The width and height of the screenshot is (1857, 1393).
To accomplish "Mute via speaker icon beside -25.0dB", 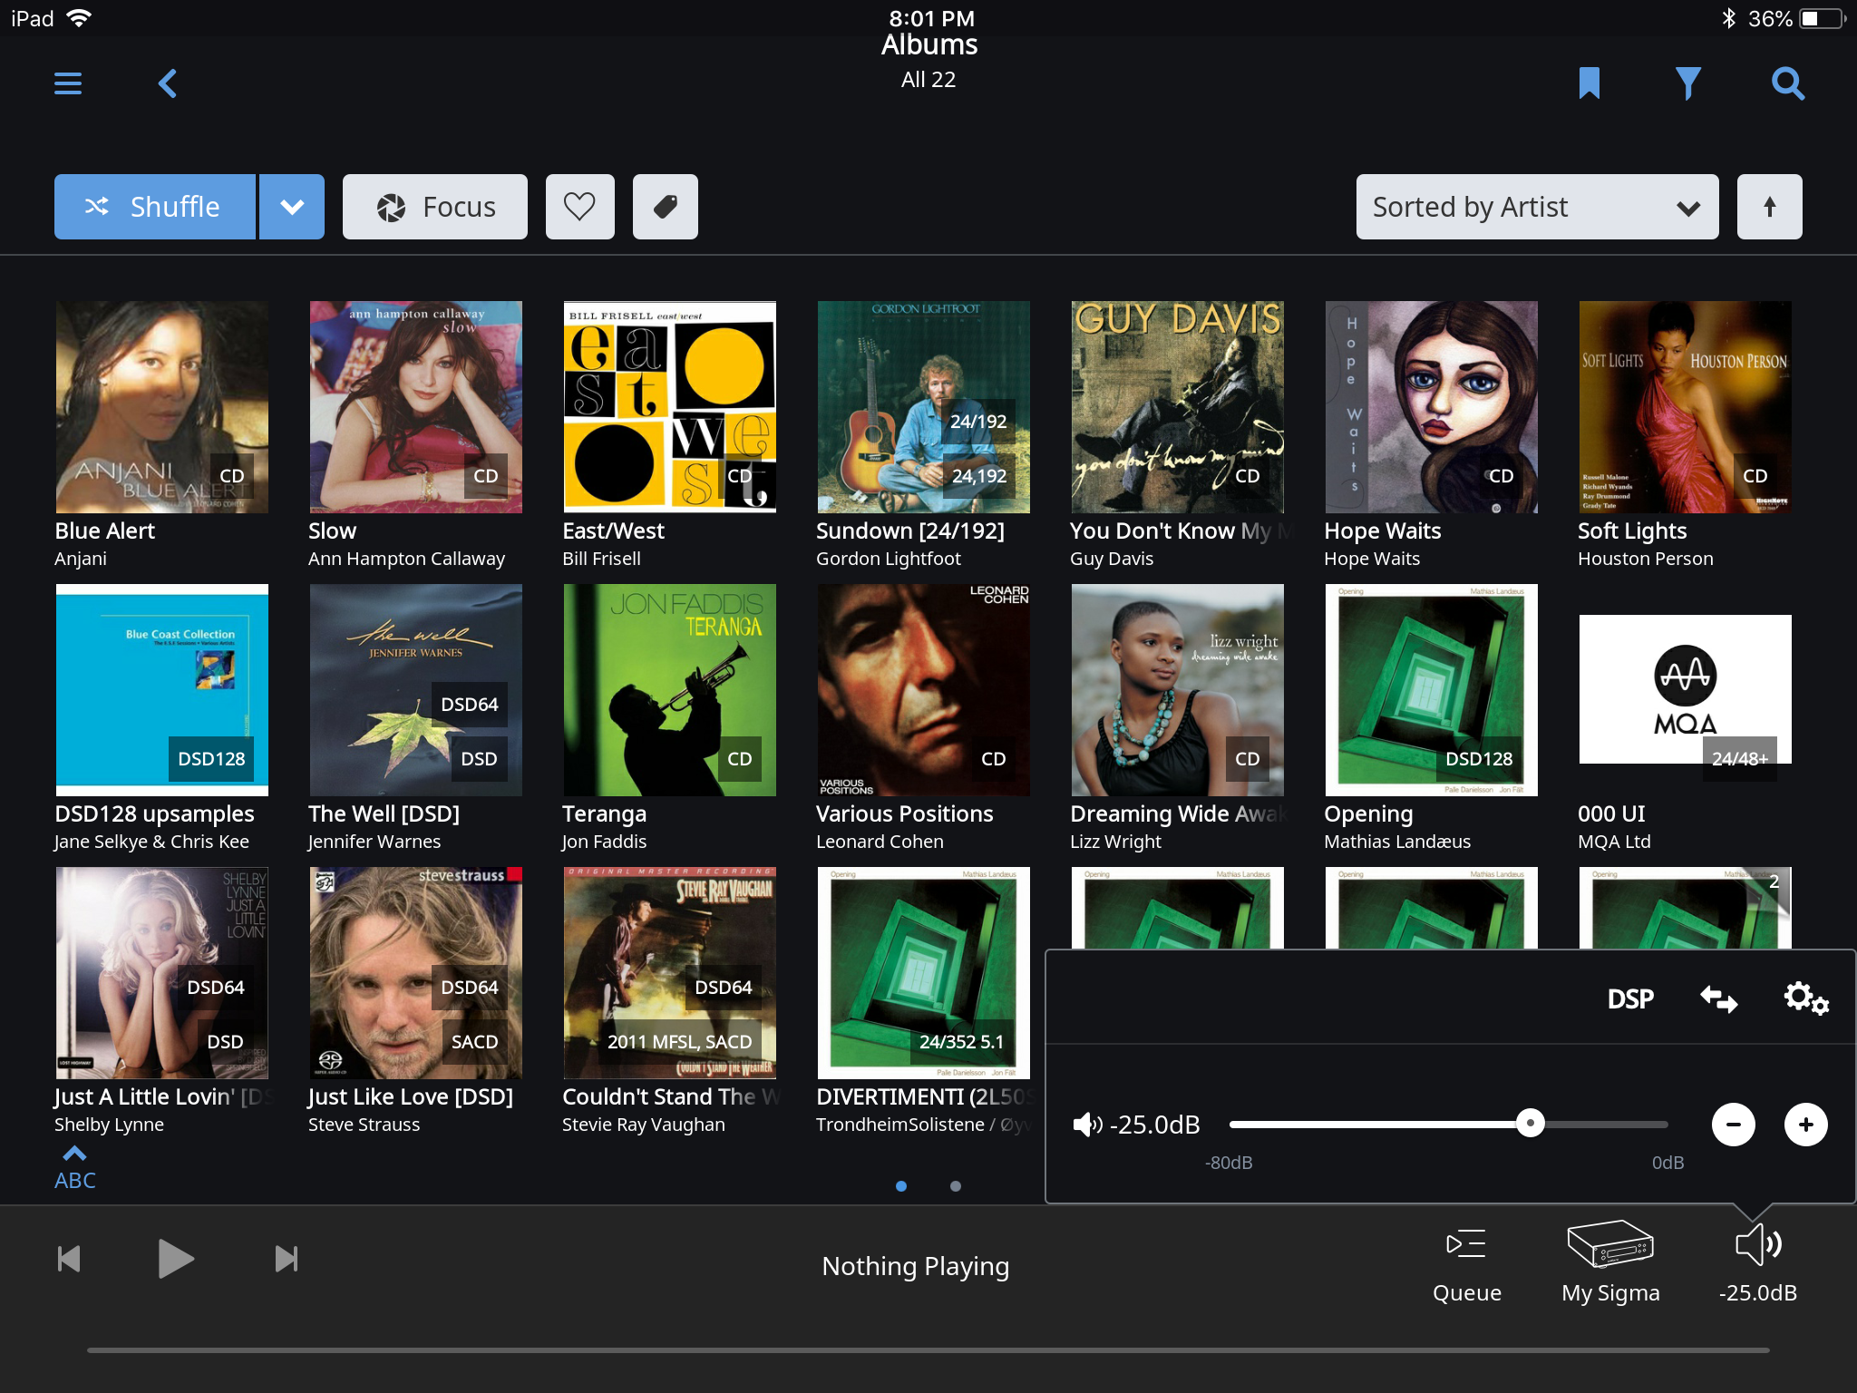I will 1087,1125.
